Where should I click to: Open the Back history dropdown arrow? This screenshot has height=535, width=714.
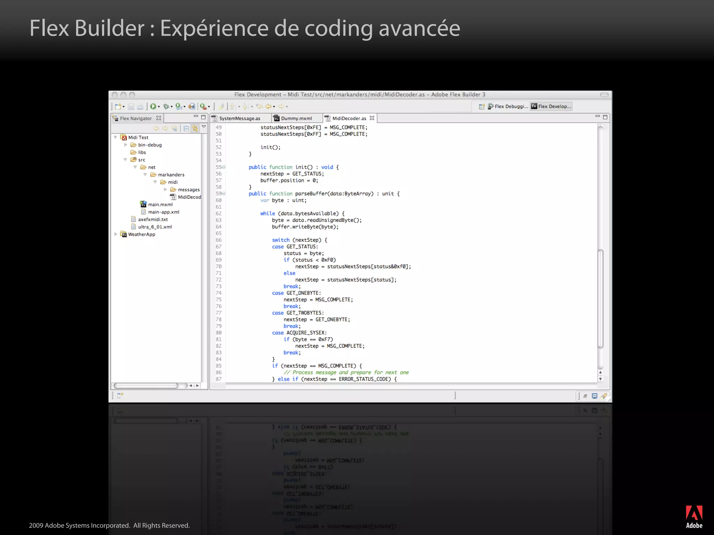pyautogui.click(x=274, y=107)
